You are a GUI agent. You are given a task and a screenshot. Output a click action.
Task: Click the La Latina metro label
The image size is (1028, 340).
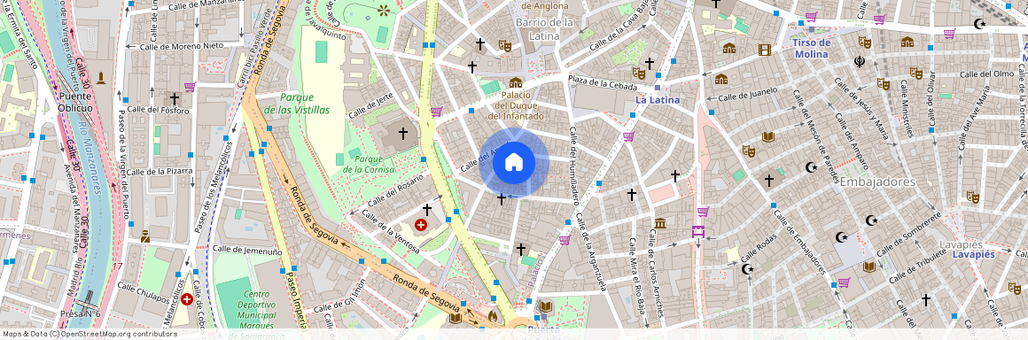657,99
